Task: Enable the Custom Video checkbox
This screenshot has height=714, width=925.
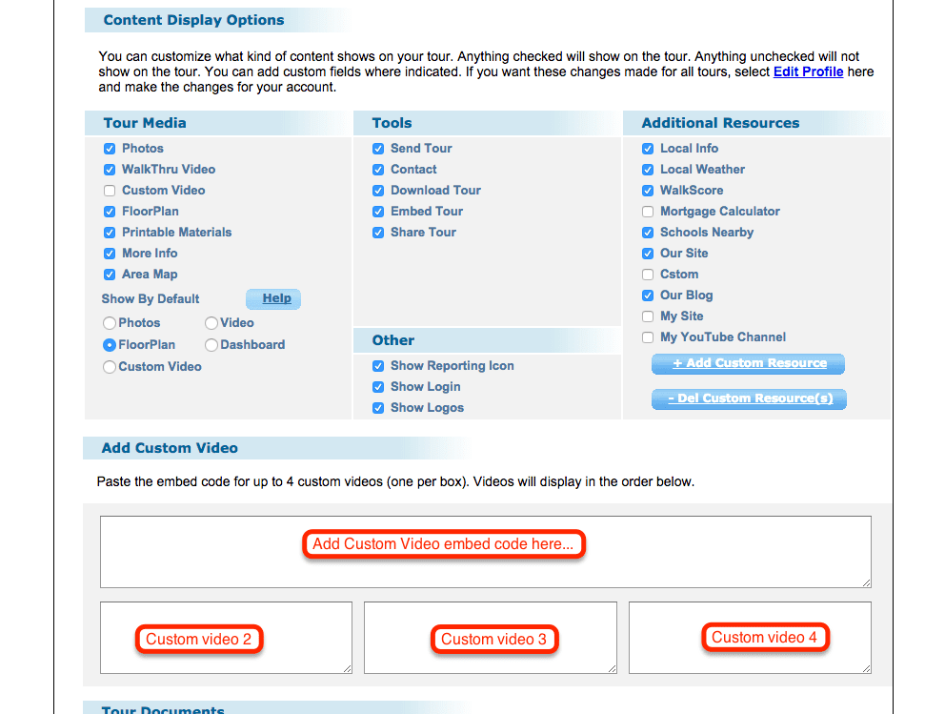Action: coord(110,191)
